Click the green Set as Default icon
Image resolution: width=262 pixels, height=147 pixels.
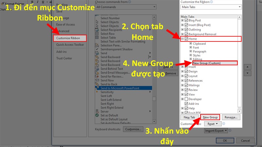tap(97, 115)
